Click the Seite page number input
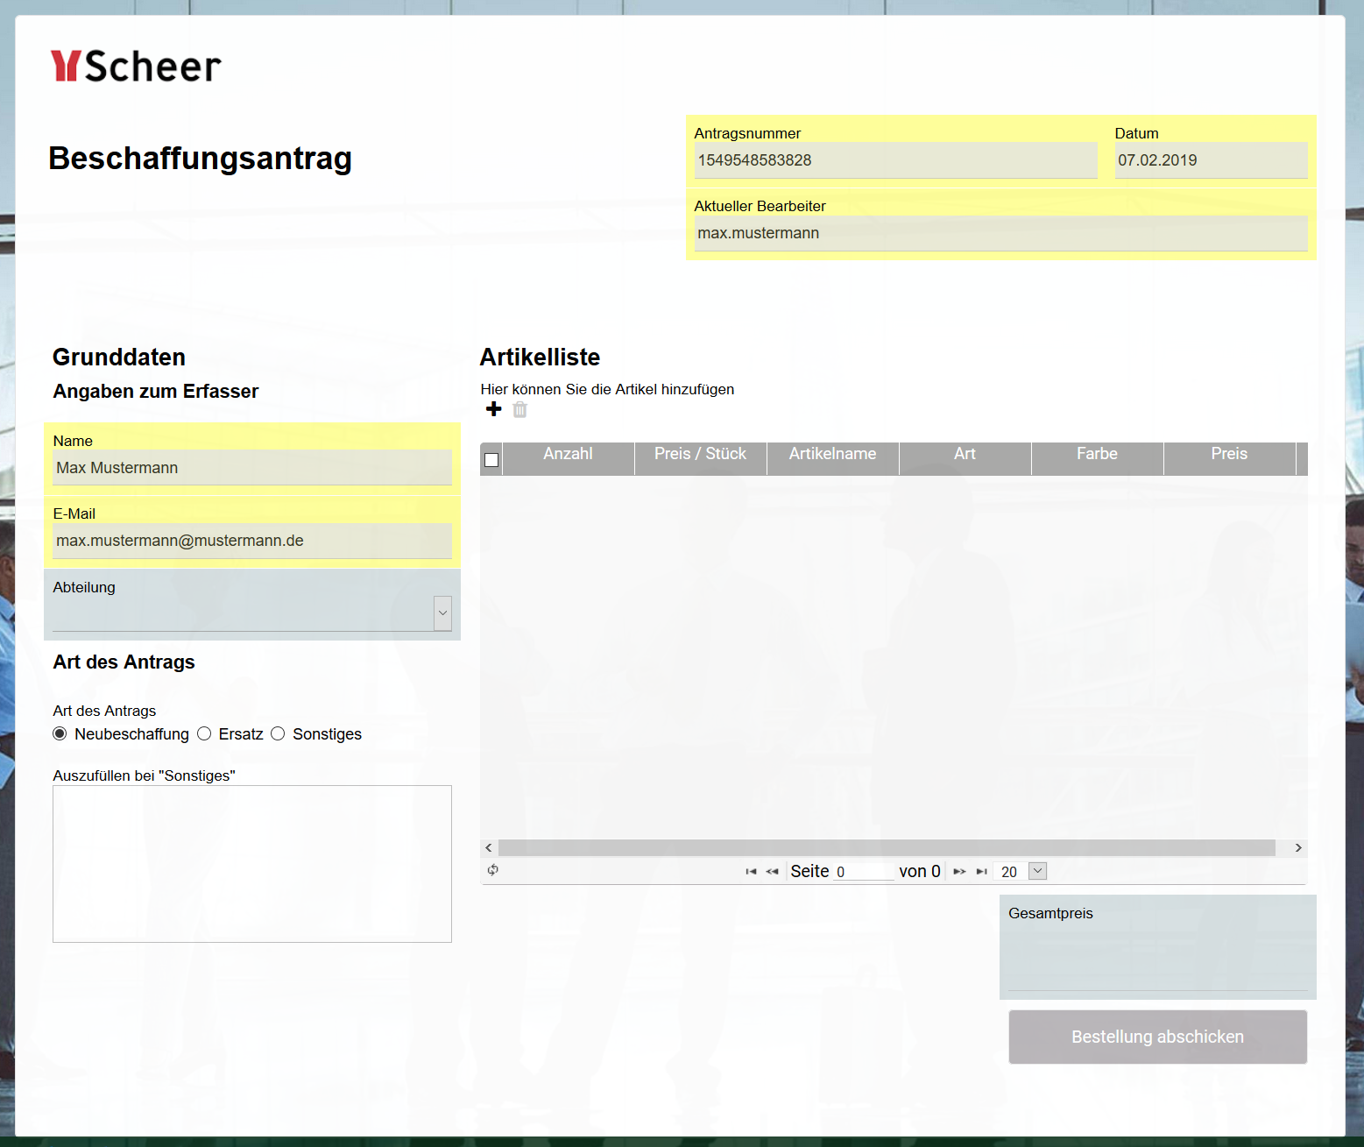 pos(864,871)
